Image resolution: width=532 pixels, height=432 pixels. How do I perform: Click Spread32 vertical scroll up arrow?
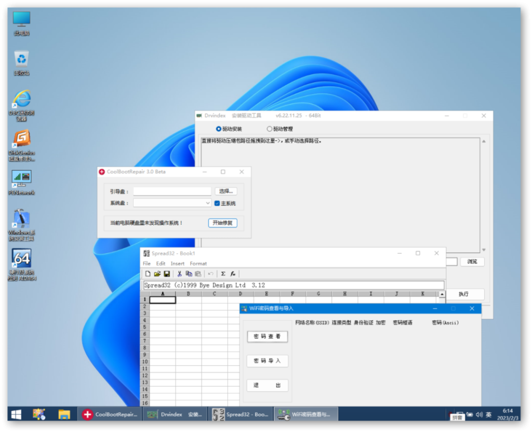coord(442,294)
